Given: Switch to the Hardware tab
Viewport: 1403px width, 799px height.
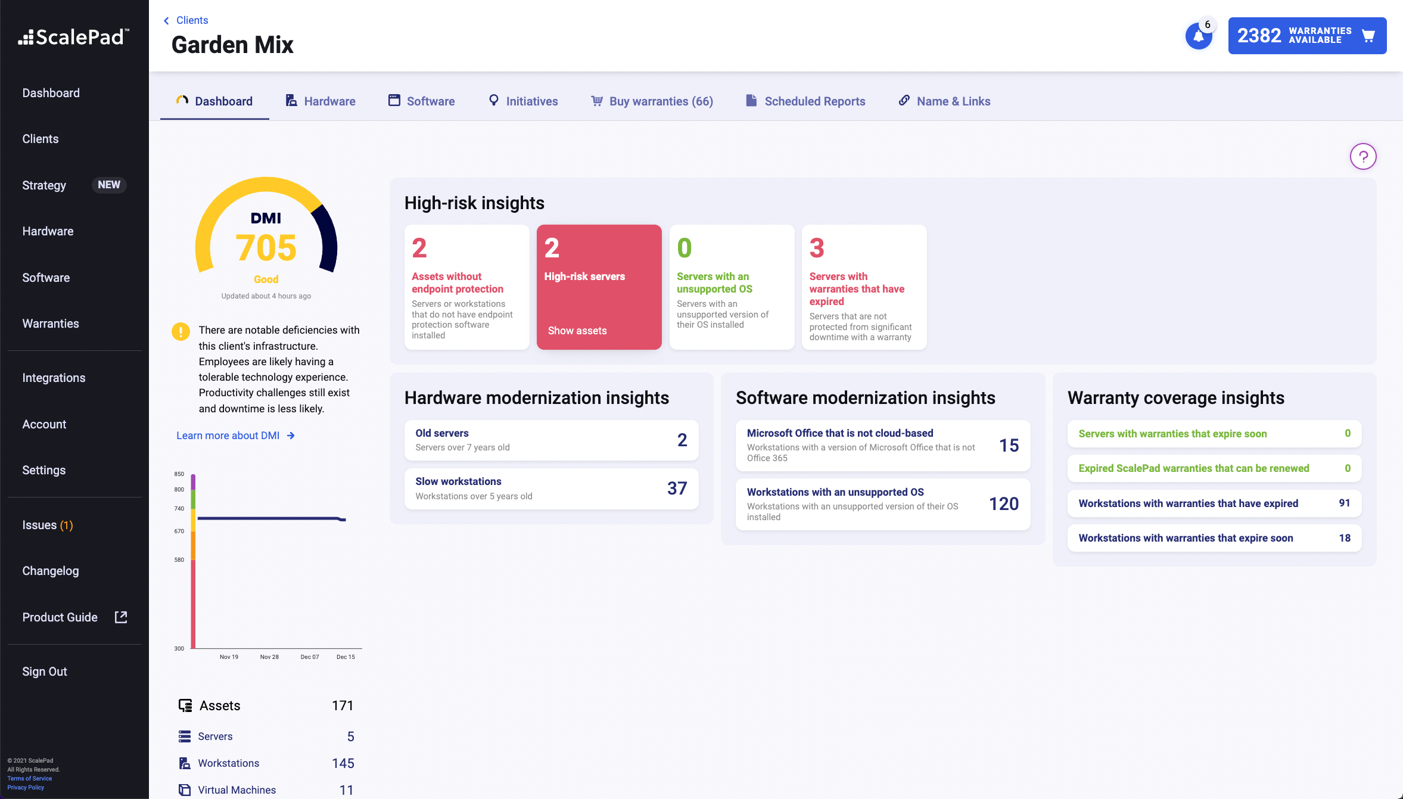Looking at the screenshot, I should point(321,101).
